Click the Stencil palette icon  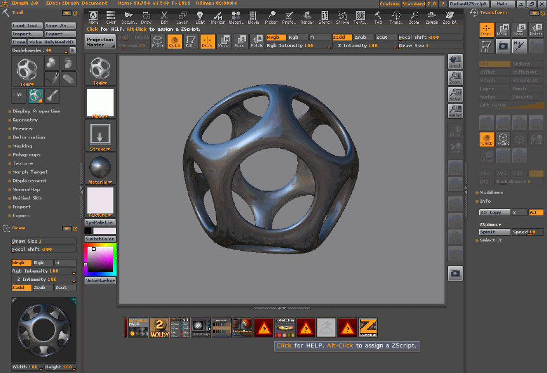click(324, 17)
